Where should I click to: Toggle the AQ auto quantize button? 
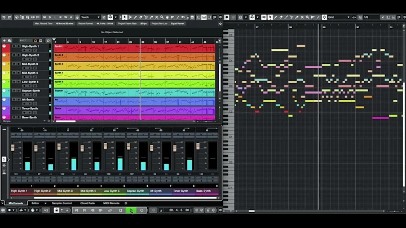[x=46, y=210]
